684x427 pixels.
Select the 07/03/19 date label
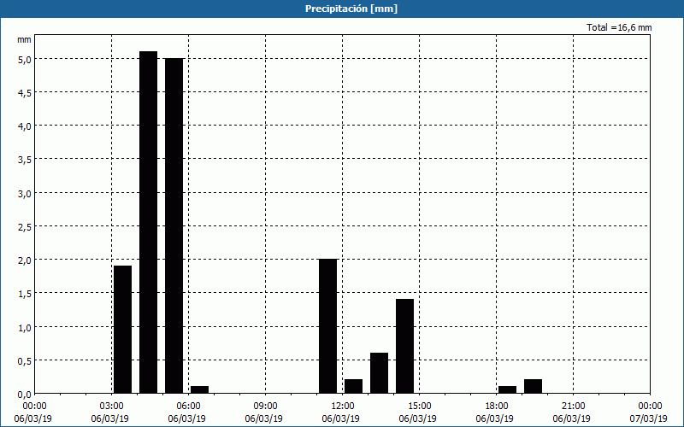649,418
